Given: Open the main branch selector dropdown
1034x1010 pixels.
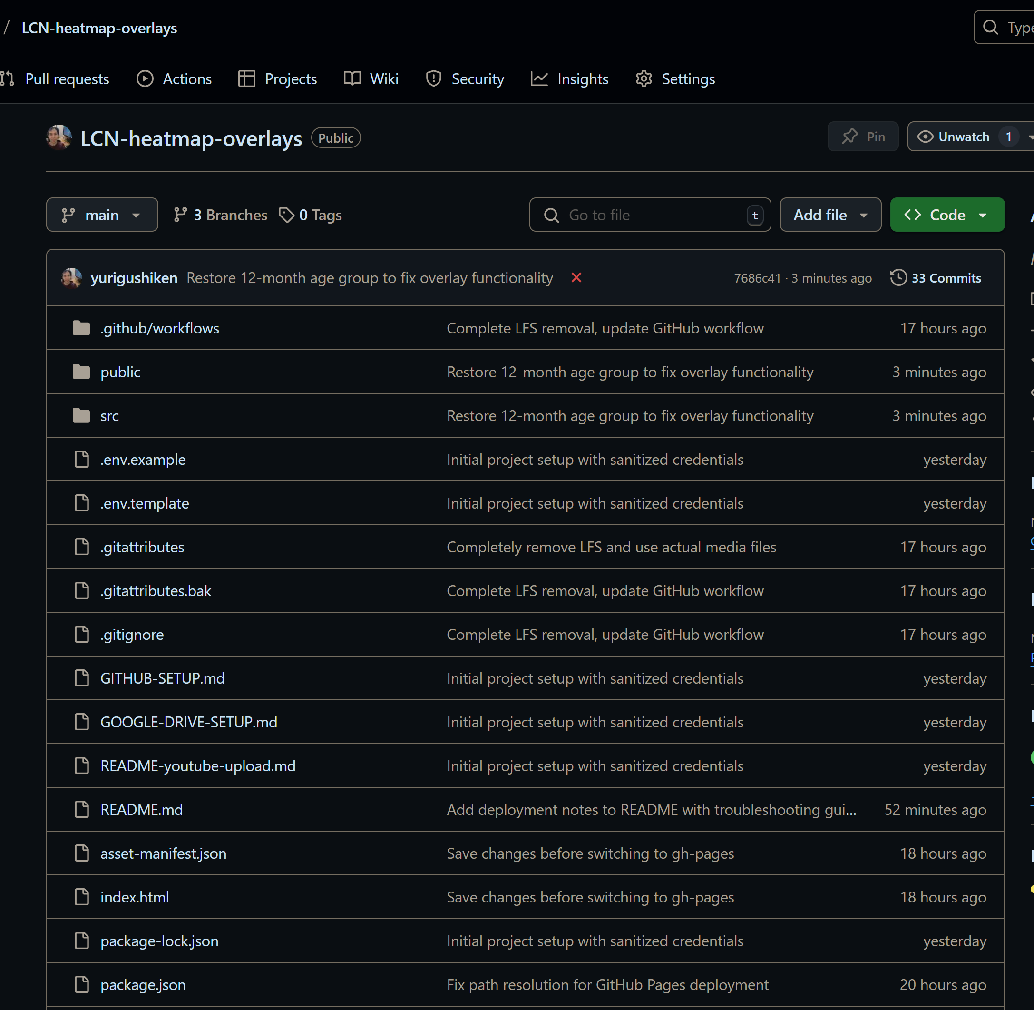Looking at the screenshot, I should click(x=102, y=215).
